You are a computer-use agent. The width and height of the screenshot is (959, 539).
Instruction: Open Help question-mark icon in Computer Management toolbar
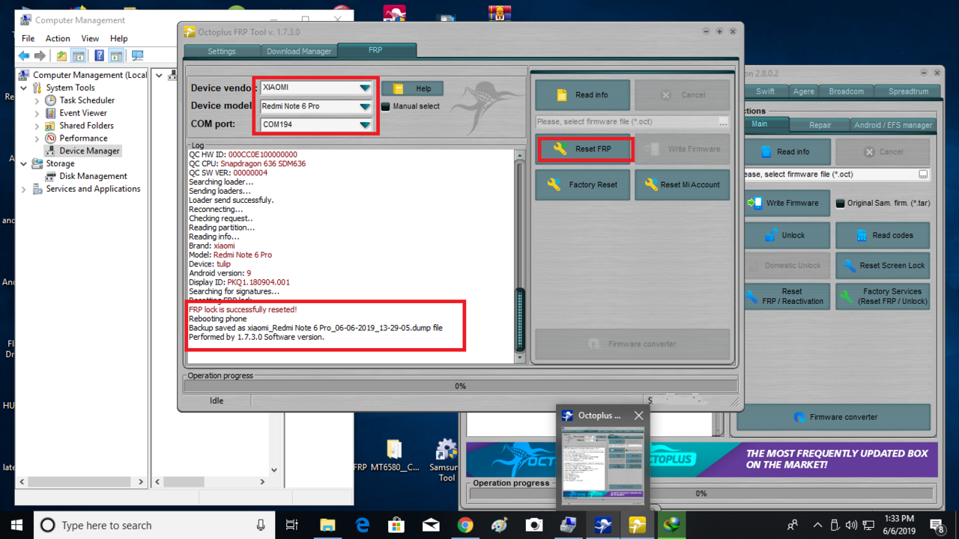[x=100, y=55]
